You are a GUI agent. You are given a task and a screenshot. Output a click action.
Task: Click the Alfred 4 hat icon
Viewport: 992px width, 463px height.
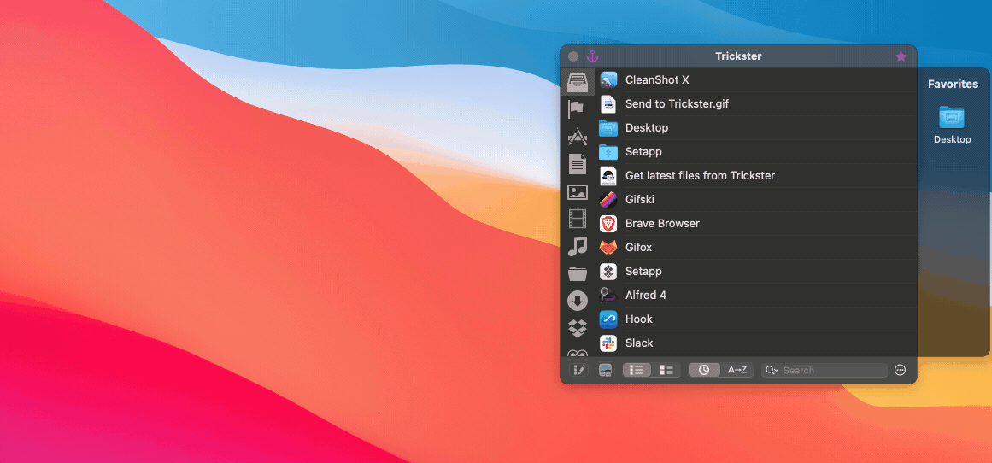click(608, 295)
